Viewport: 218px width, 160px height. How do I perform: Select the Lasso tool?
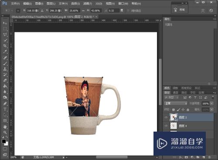coord(5,35)
